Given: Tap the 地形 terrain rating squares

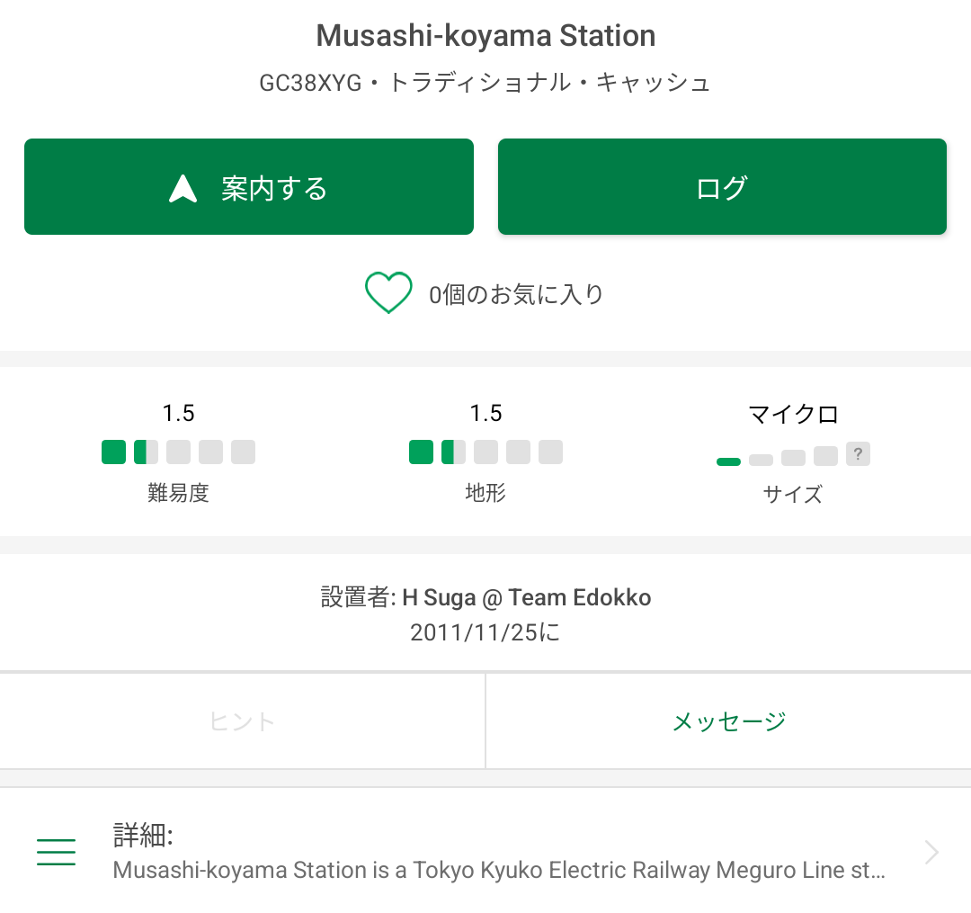Looking at the screenshot, I should 485,452.
